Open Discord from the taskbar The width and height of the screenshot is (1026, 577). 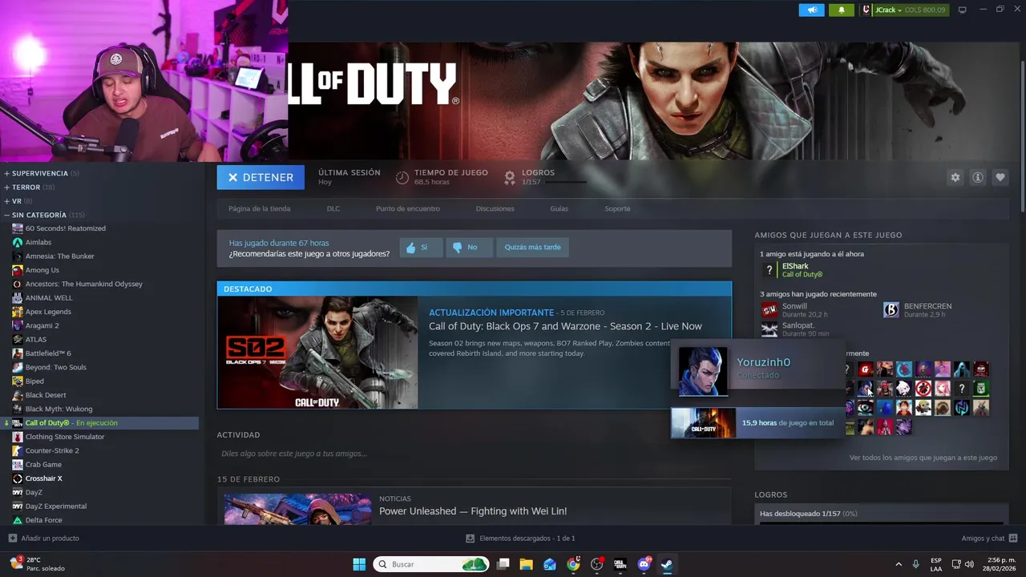tap(643, 564)
